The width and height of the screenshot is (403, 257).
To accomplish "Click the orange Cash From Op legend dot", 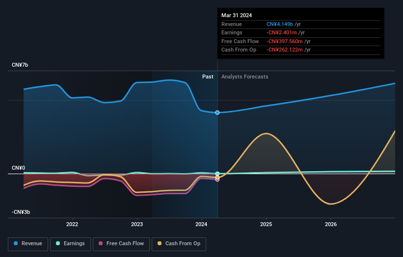I will (x=160, y=243).
